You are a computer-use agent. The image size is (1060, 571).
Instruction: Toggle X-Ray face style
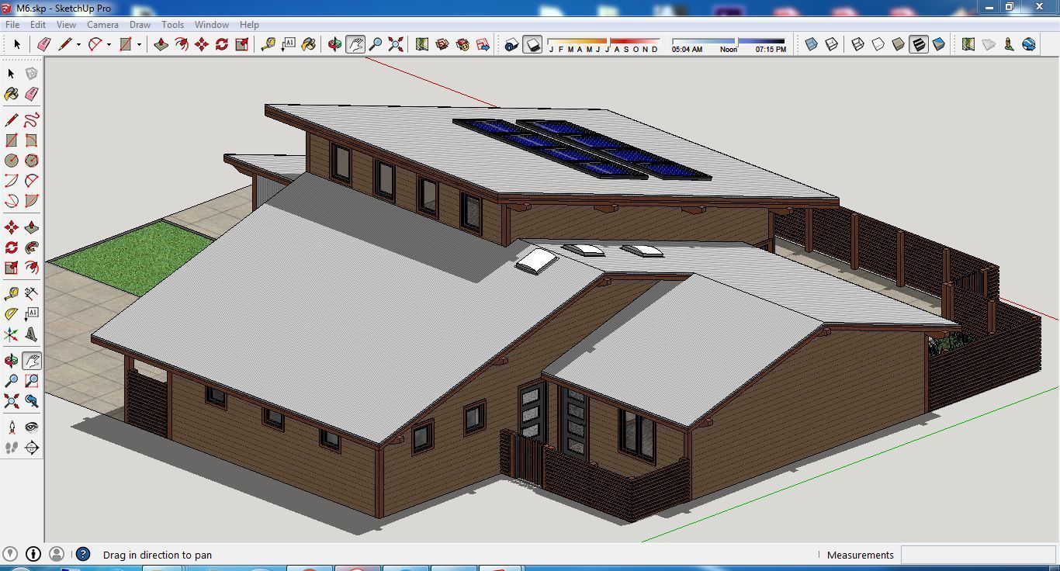click(x=812, y=44)
